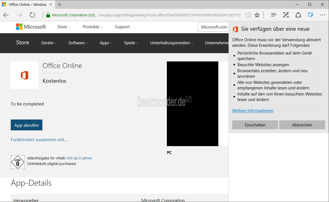Expand the Spiele menu
Screen dimensions: 329x202
[131, 43]
